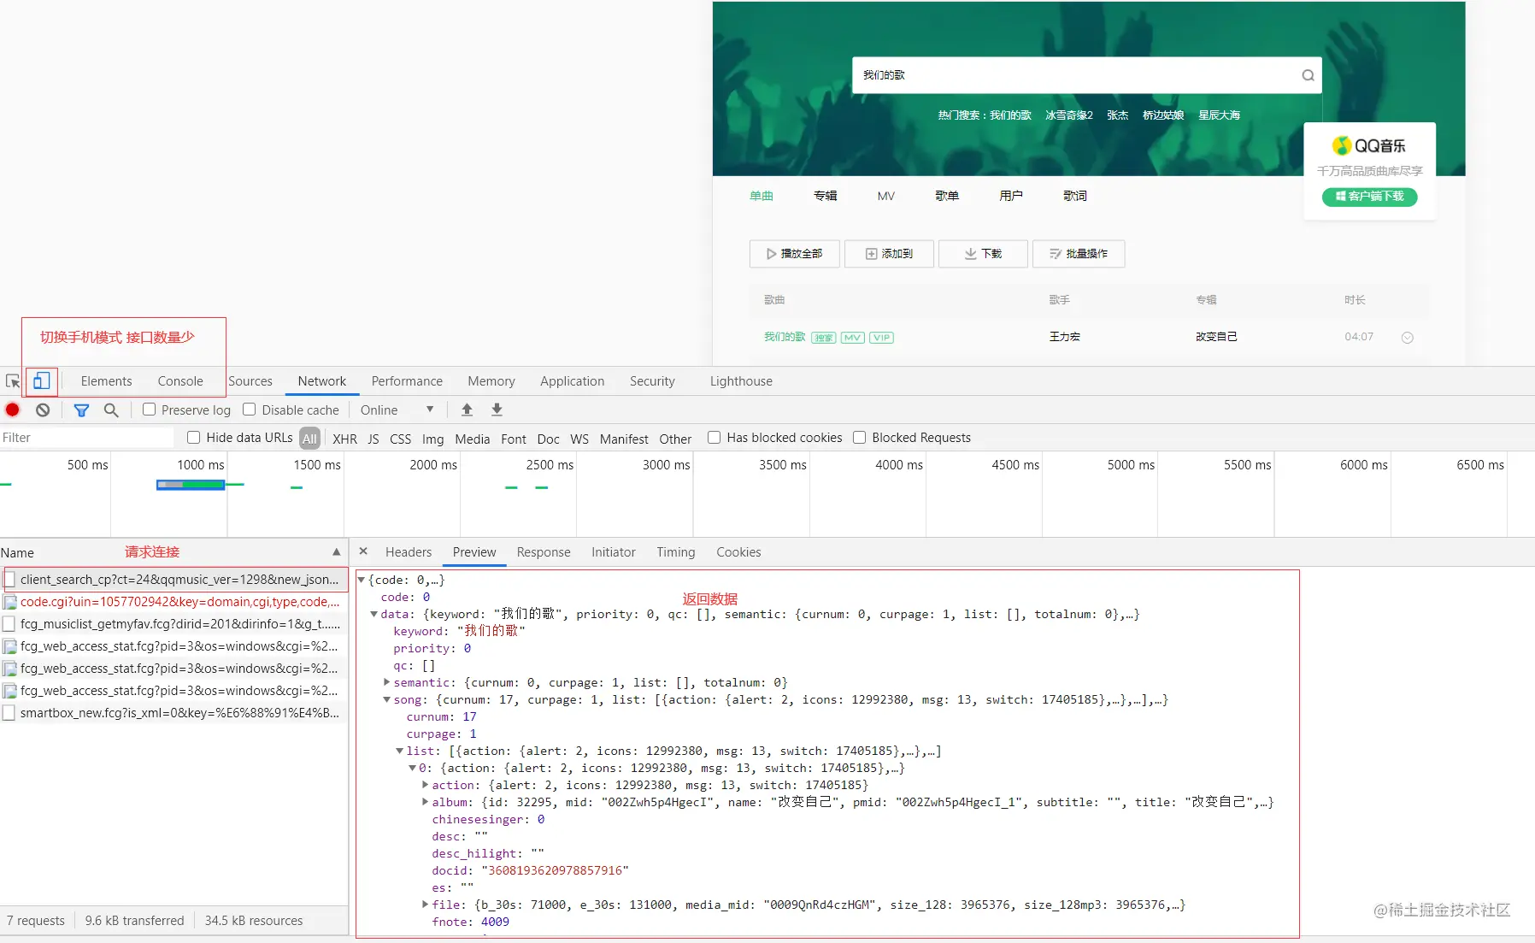This screenshot has width=1535, height=943.
Task: Switch to the Console tab
Action: point(180,381)
